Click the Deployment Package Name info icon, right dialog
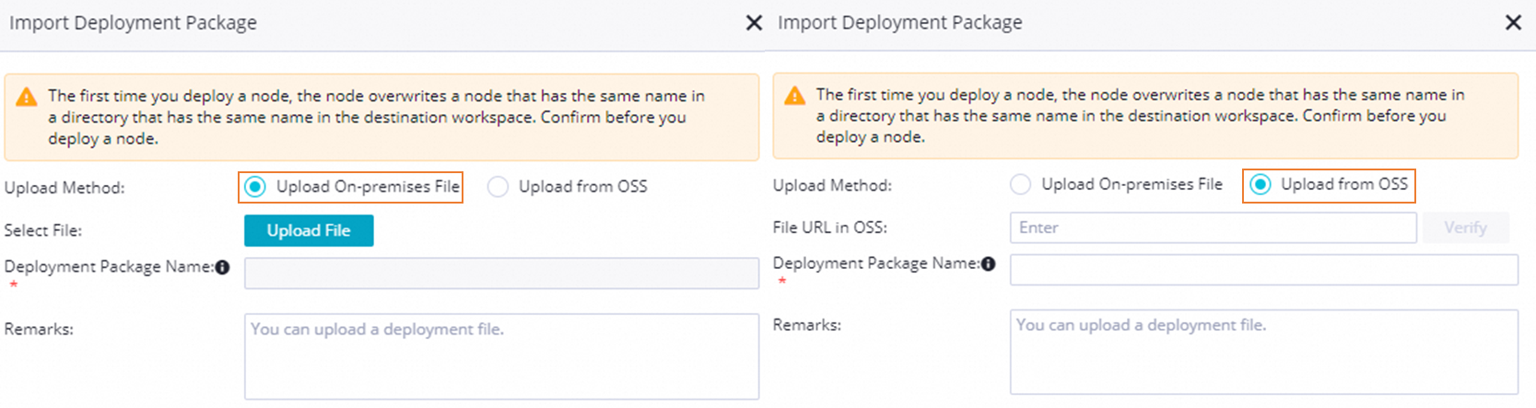Image resolution: width=1536 pixels, height=408 pixels. point(989,264)
